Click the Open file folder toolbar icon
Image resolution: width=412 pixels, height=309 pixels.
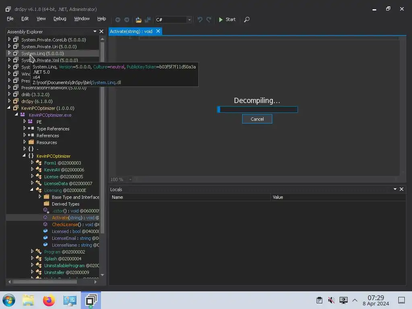click(138, 20)
